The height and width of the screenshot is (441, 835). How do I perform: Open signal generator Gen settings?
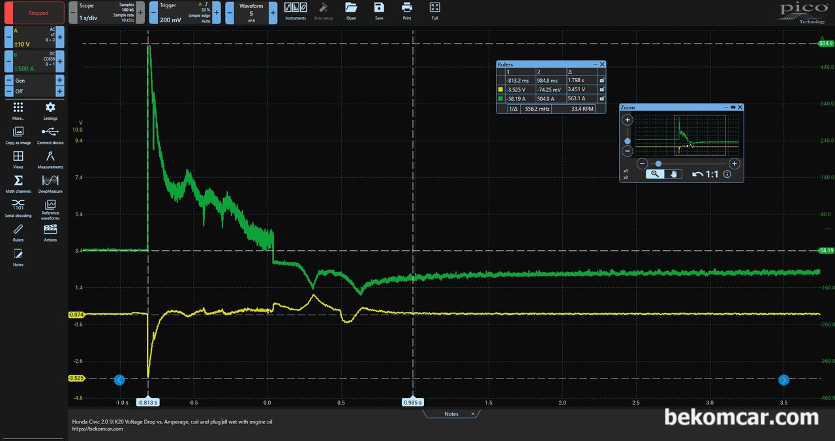tap(35, 80)
